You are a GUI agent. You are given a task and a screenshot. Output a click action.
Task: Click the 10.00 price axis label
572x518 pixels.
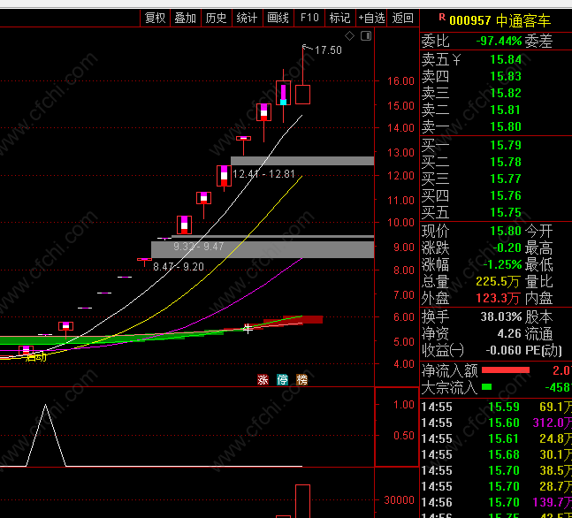(x=400, y=222)
